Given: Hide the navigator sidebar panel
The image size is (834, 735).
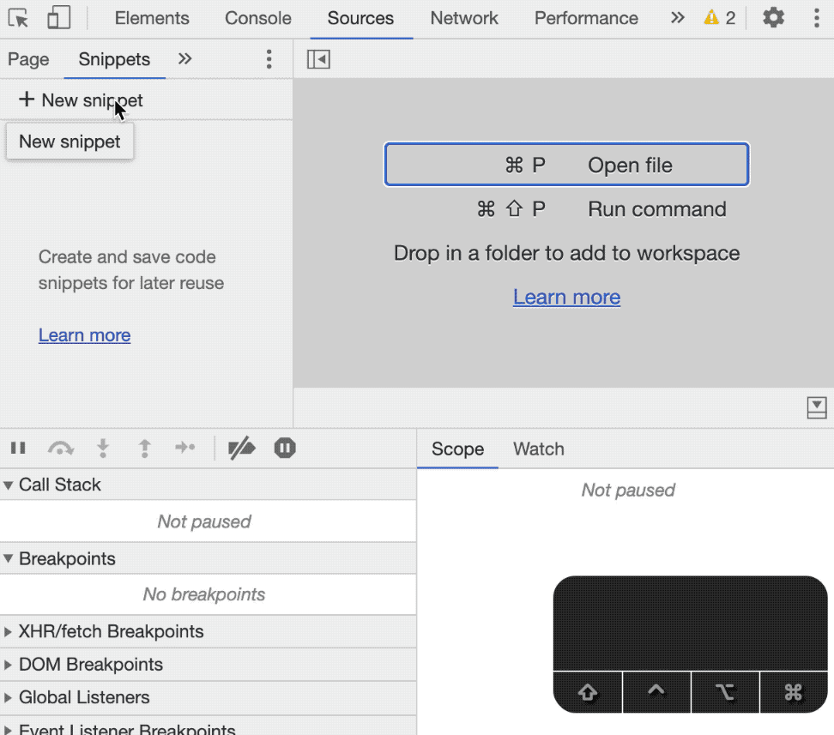Looking at the screenshot, I should (x=318, y=59).
